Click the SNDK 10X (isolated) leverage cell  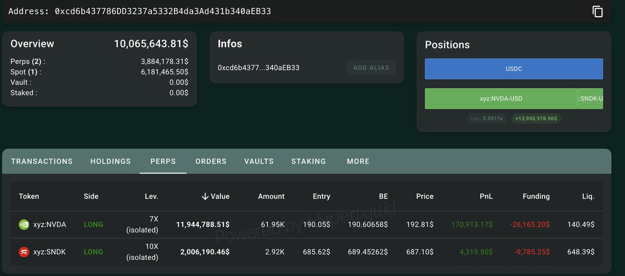(142, 252)
